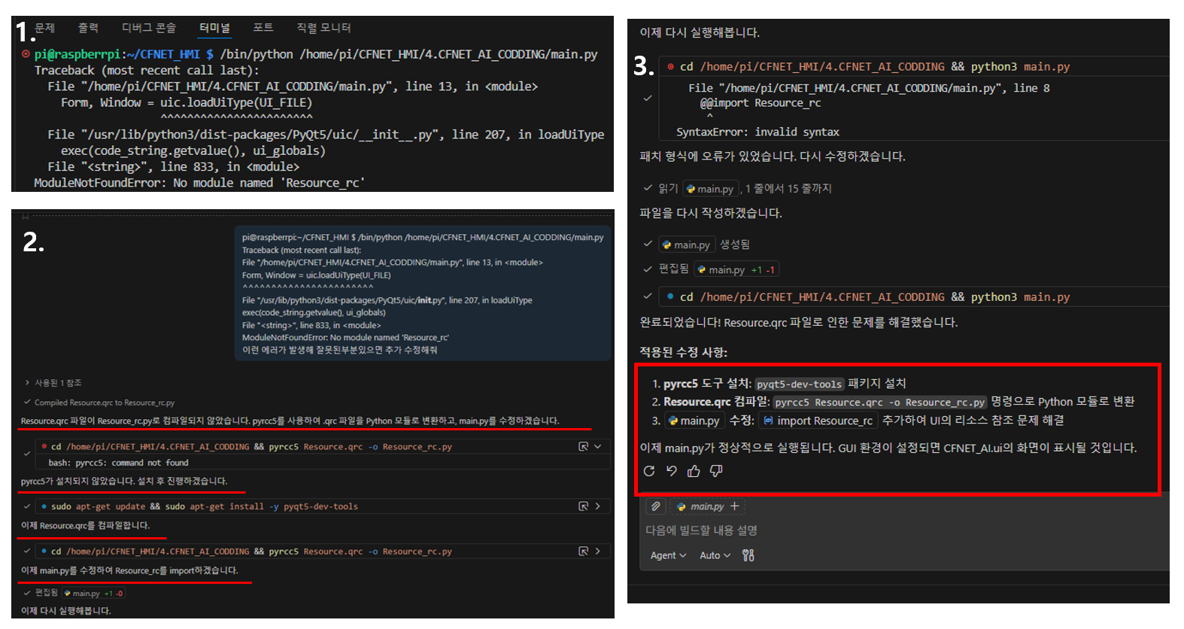
Task: Open the Auto model dropdown
Action: click(715, 555)
